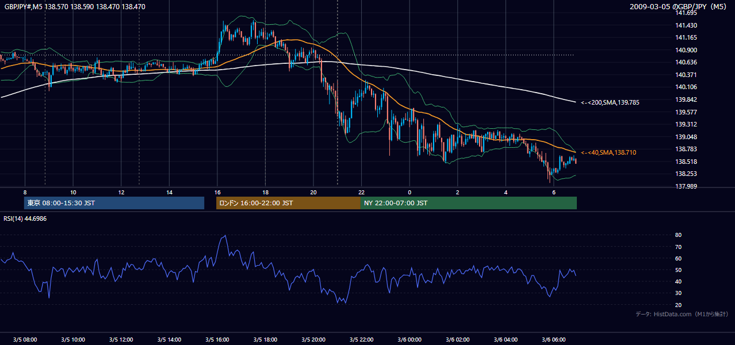The image size is (735, 345).
Task: Click price axis value 141.430
Action: [x=687, y=25]
